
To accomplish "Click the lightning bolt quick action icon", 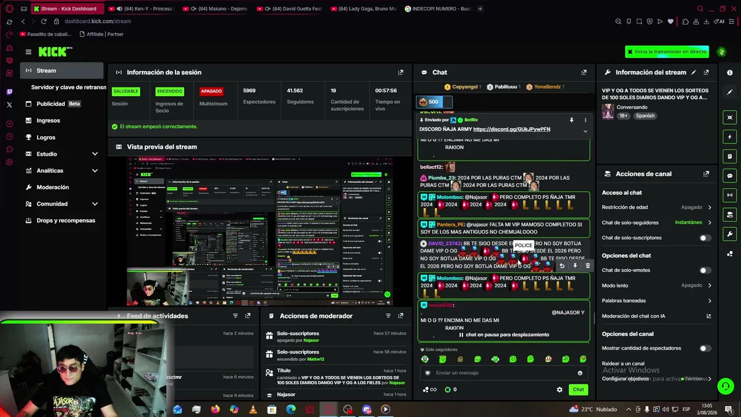I will (x=730, y=137).
